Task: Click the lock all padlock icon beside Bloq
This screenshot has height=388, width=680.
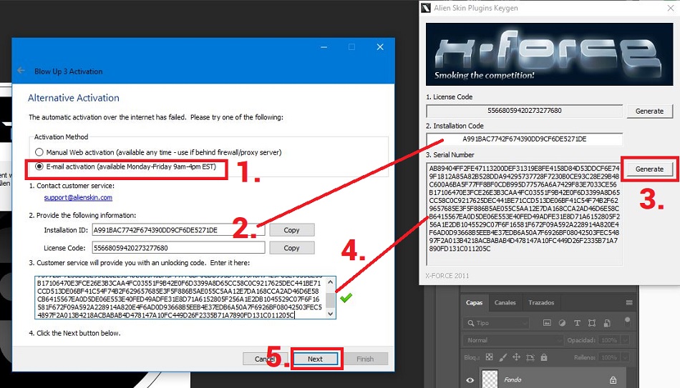Action: point(544,357)
